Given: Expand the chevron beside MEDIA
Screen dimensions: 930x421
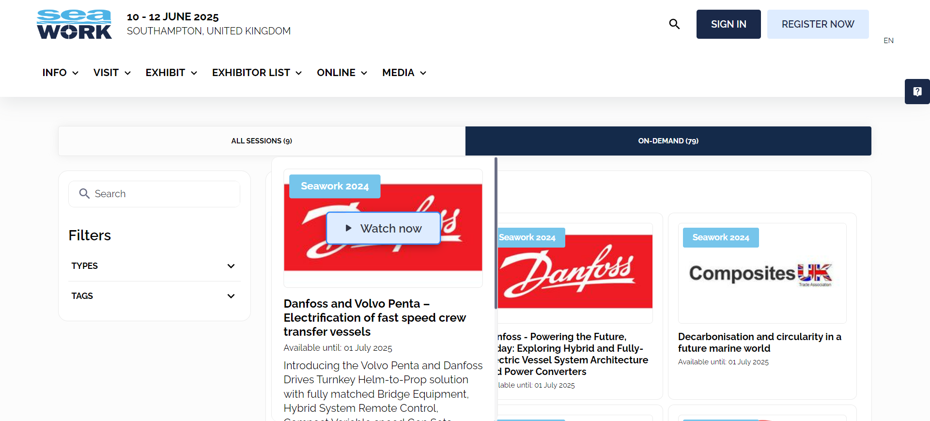Looking at the screenshot, I should [423, 73].
